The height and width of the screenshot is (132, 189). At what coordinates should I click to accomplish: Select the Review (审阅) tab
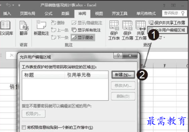pos(82,14)
